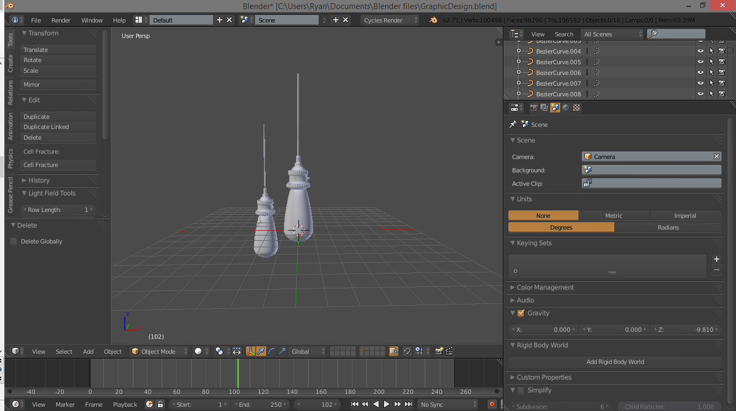Click the Mirror button
The height and width of the screenshot is (411, 736).
point(58,85)
